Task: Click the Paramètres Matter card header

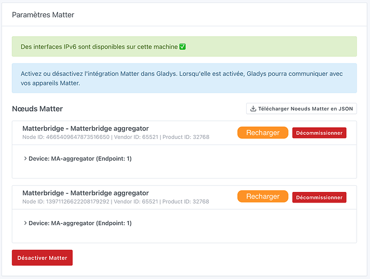Action: tap(43, 15)
